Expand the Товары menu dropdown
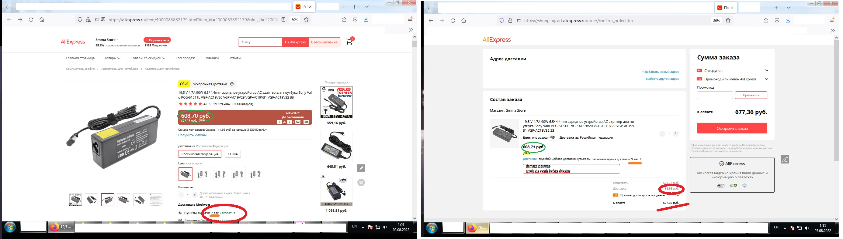Image resolution: width=843 pixels, height=239 pixels. (x=112, y=58)
